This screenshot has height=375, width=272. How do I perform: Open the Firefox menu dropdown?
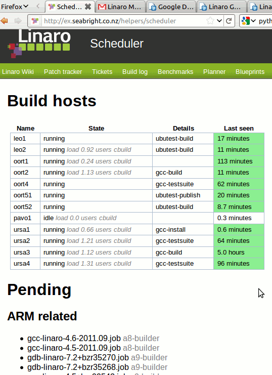(x=14, y=7)
